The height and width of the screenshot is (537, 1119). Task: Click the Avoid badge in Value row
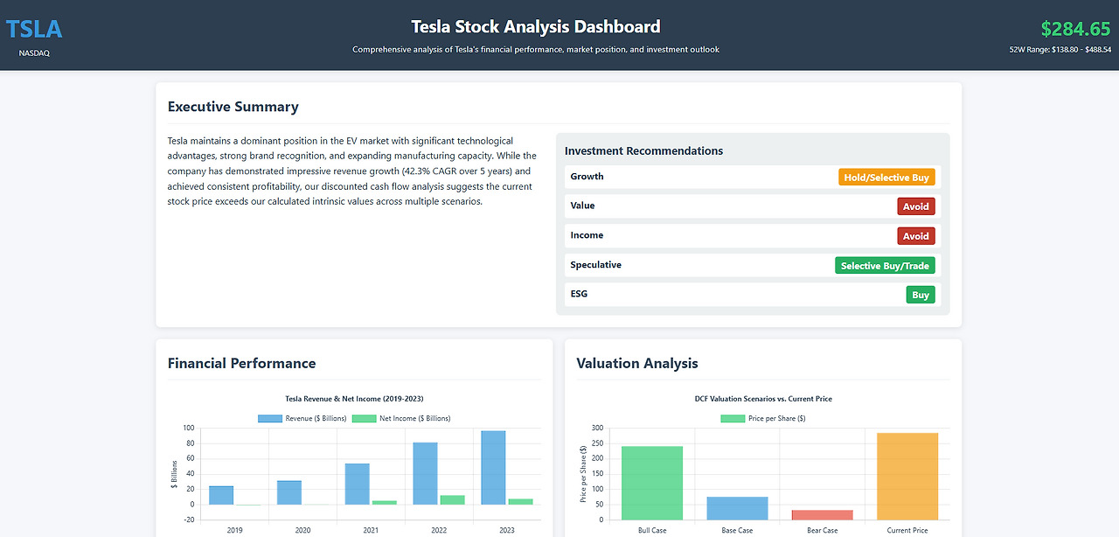coord(916,206)
